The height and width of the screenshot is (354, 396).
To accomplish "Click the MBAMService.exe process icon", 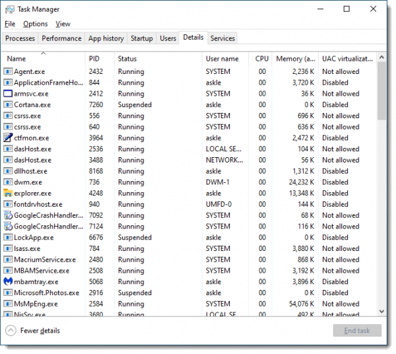I will 8,271.
